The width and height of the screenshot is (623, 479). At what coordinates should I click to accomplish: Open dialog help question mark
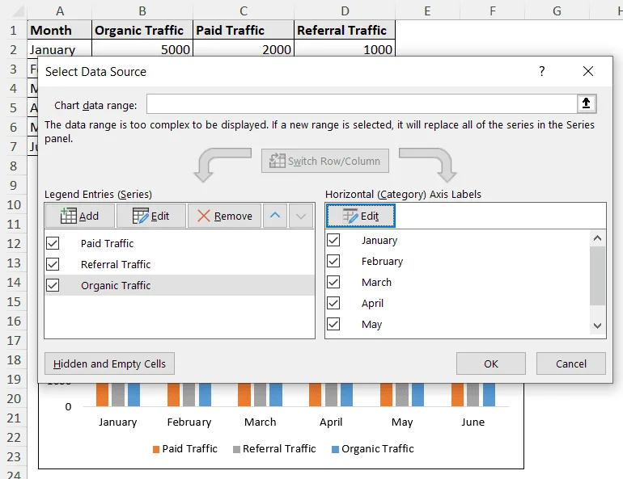point(541,71)
